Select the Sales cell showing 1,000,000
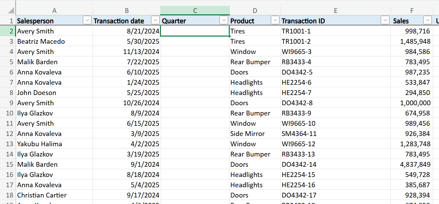This screenshot has width=439, height=204. point(412,103)
